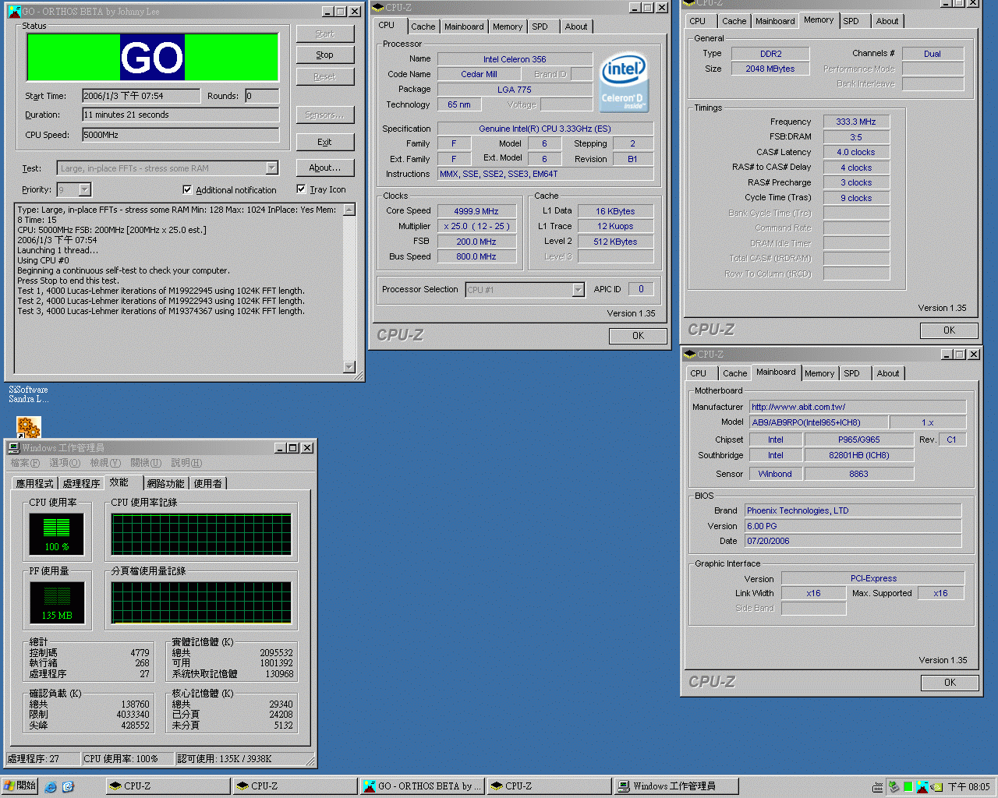998x798 pixels.
Task: Click the Reset button in ORTHOS
Action: (x=325, y=76)
